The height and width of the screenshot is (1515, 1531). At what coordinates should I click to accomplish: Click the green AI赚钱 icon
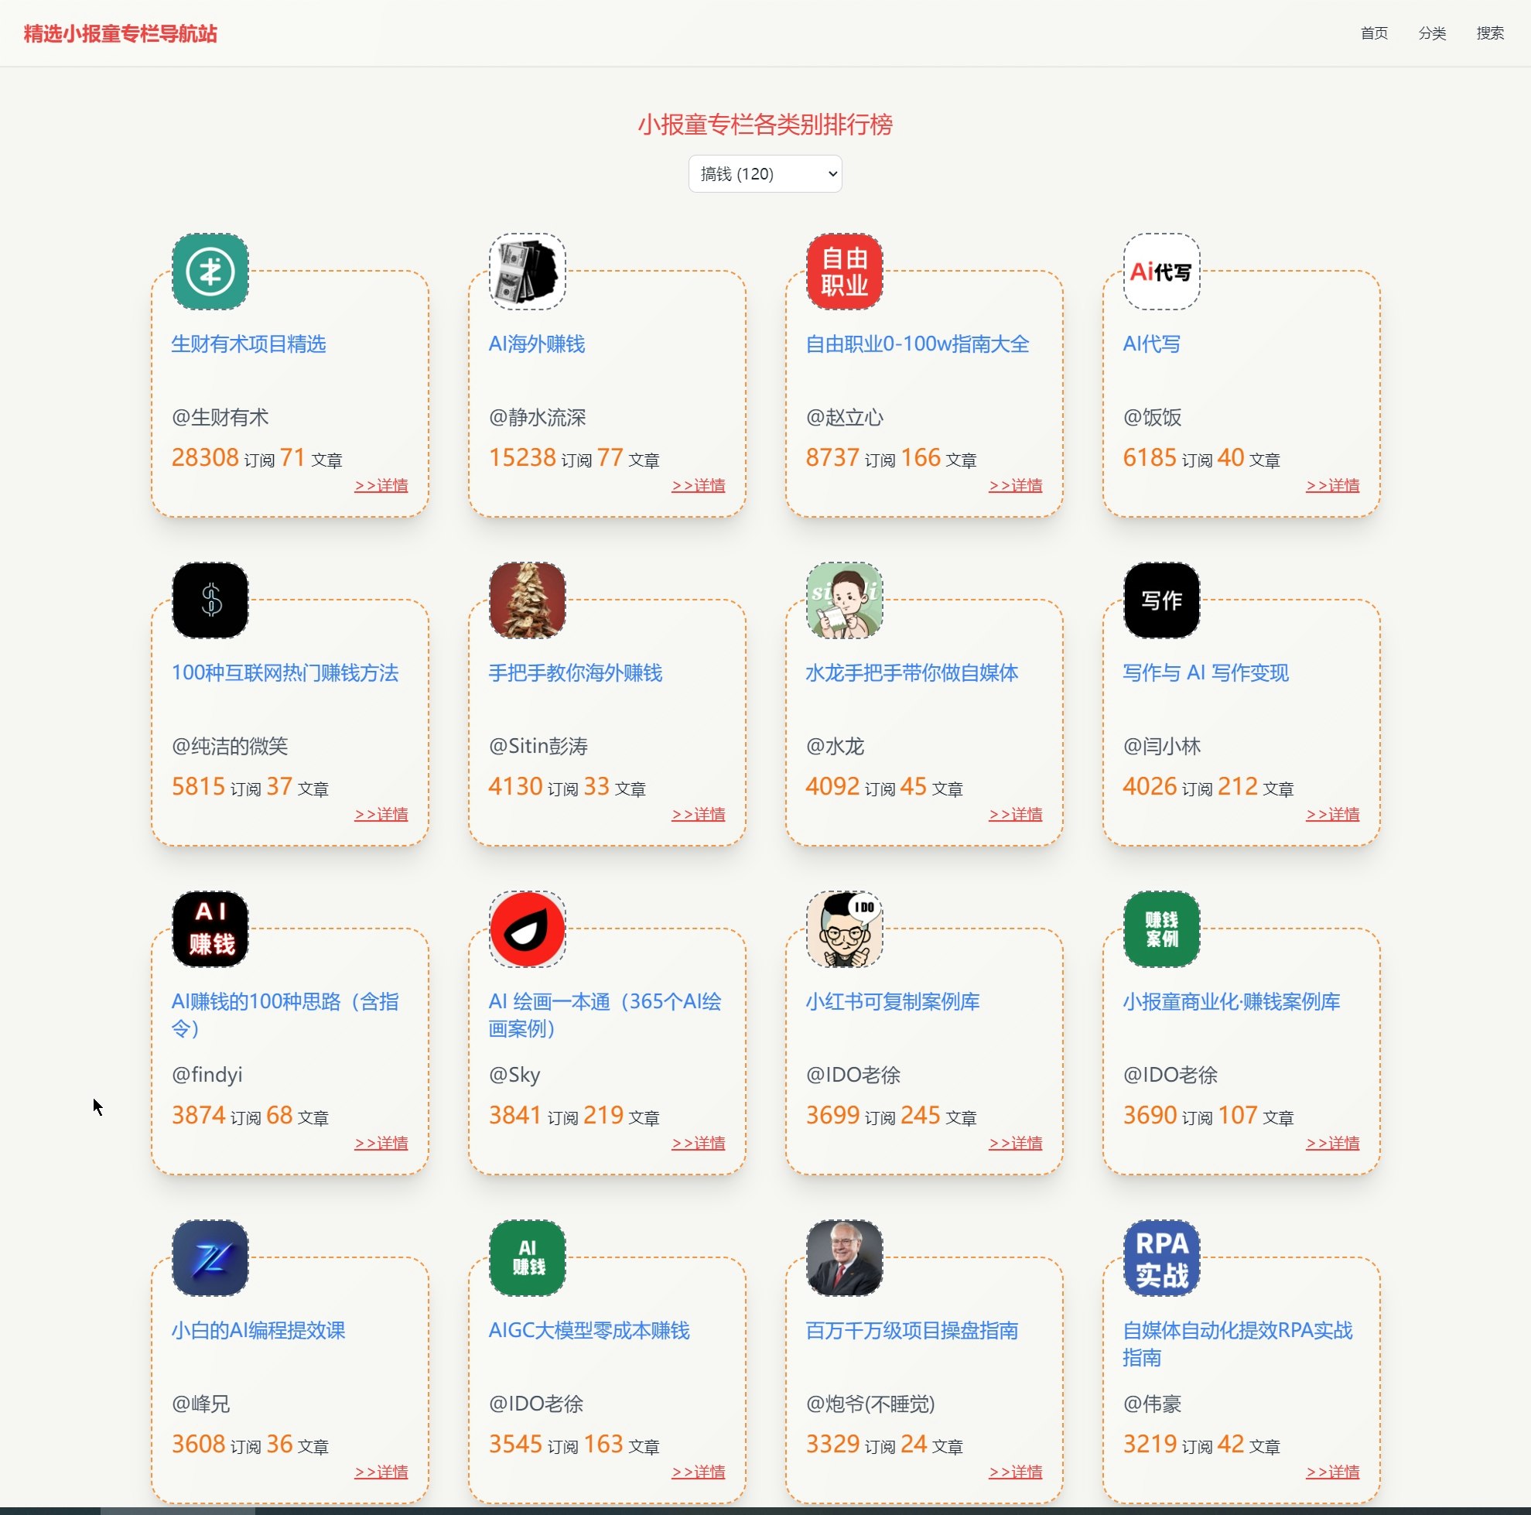point(527,1258)
